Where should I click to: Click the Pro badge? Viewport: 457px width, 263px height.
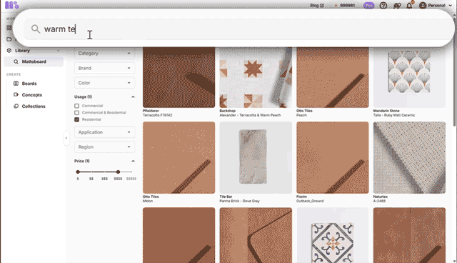tap(368, 5)
